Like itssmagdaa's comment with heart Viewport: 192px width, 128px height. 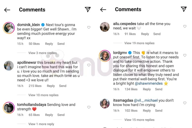point(185,103)
